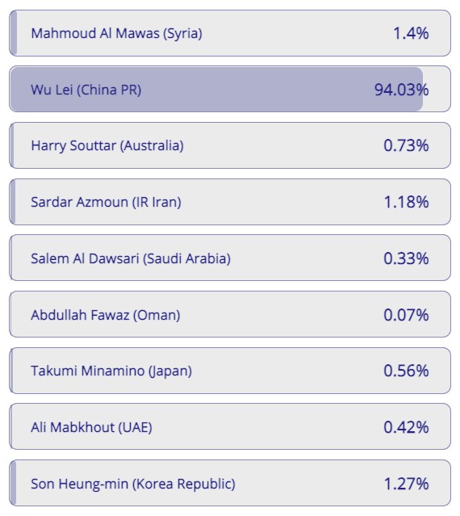Vote for Son Heung-min (Korea Republic)
Screen dimensions: 460x516
(230, 483)
